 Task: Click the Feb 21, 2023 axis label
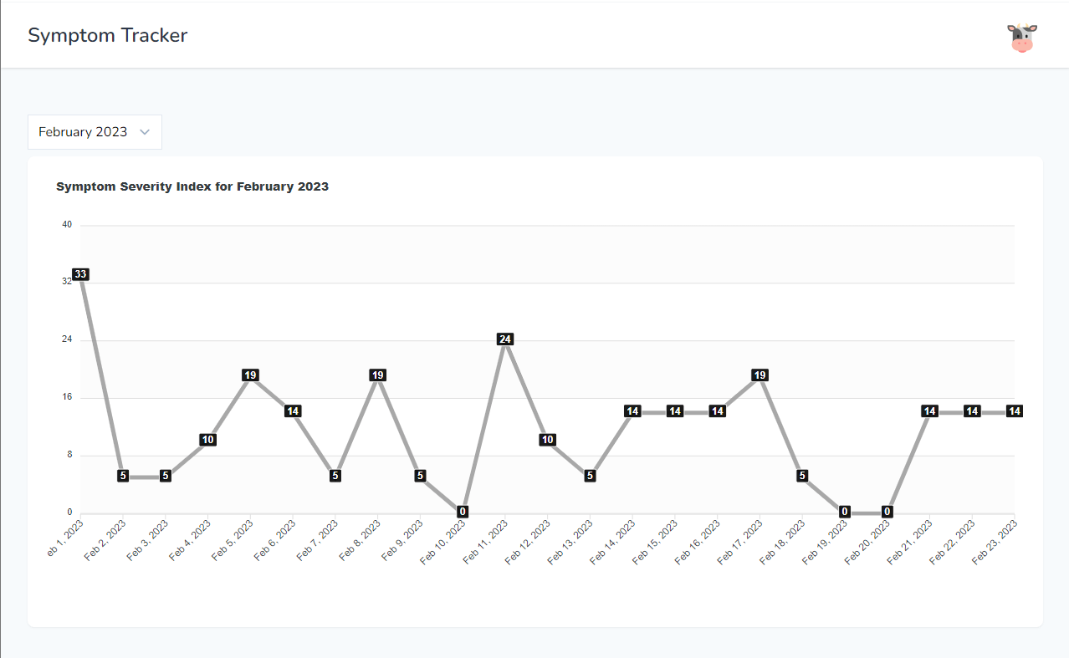909,543
